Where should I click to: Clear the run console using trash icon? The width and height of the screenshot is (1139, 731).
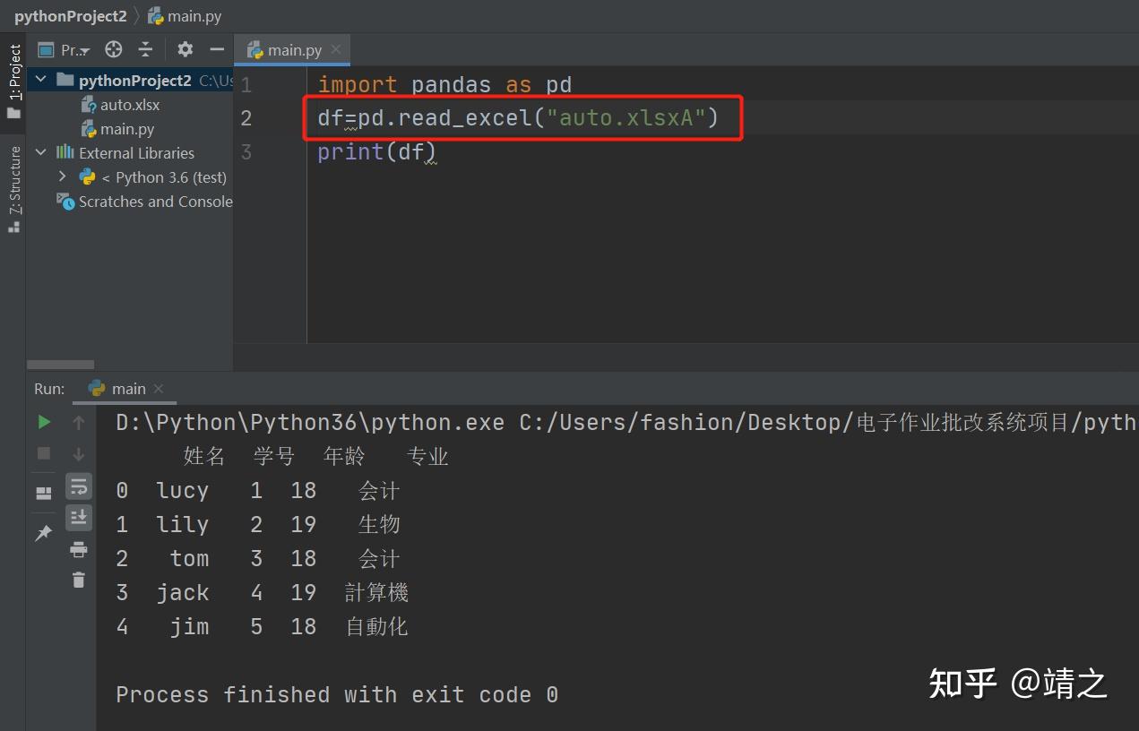(x=78, y=580)
